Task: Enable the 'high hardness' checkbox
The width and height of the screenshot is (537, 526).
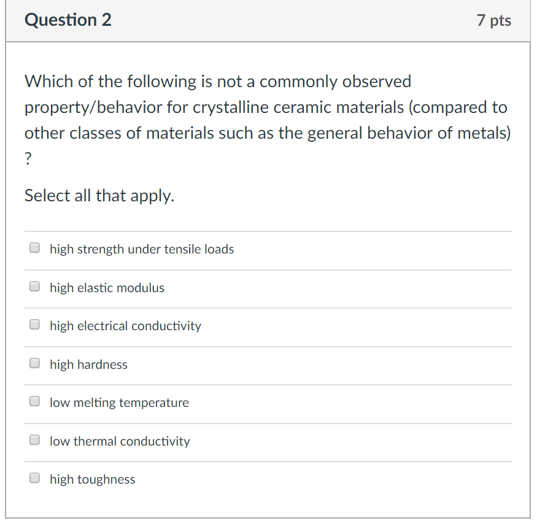Action: coord(34,363)
